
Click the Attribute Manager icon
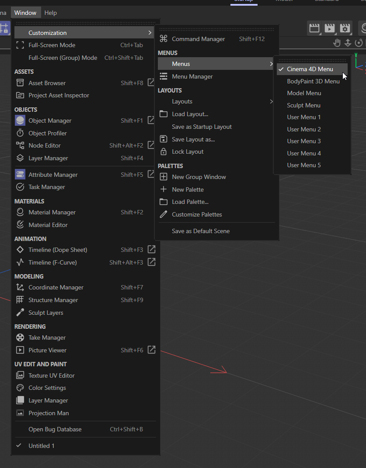pos(20,174)
